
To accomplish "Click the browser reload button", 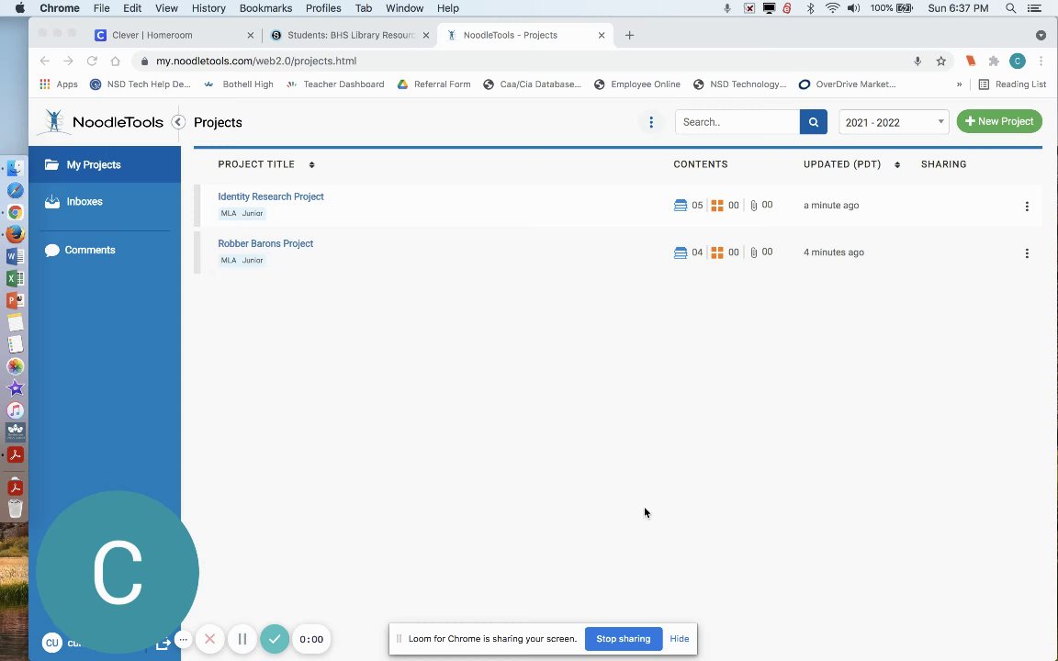I will [x=92, y=61].
